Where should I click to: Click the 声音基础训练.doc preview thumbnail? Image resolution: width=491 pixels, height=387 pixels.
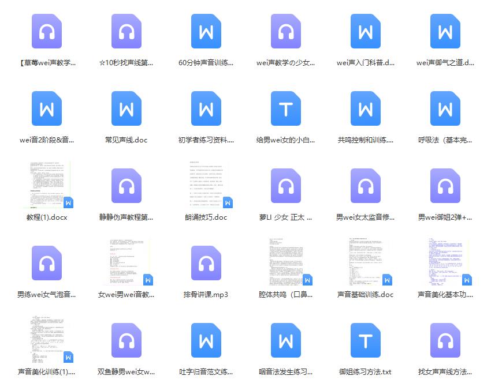coord(369,262)
